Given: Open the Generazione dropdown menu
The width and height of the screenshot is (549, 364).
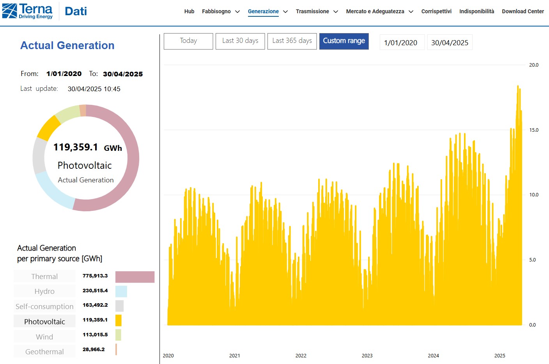Looking at the screenshot, I should coord(263,11).
